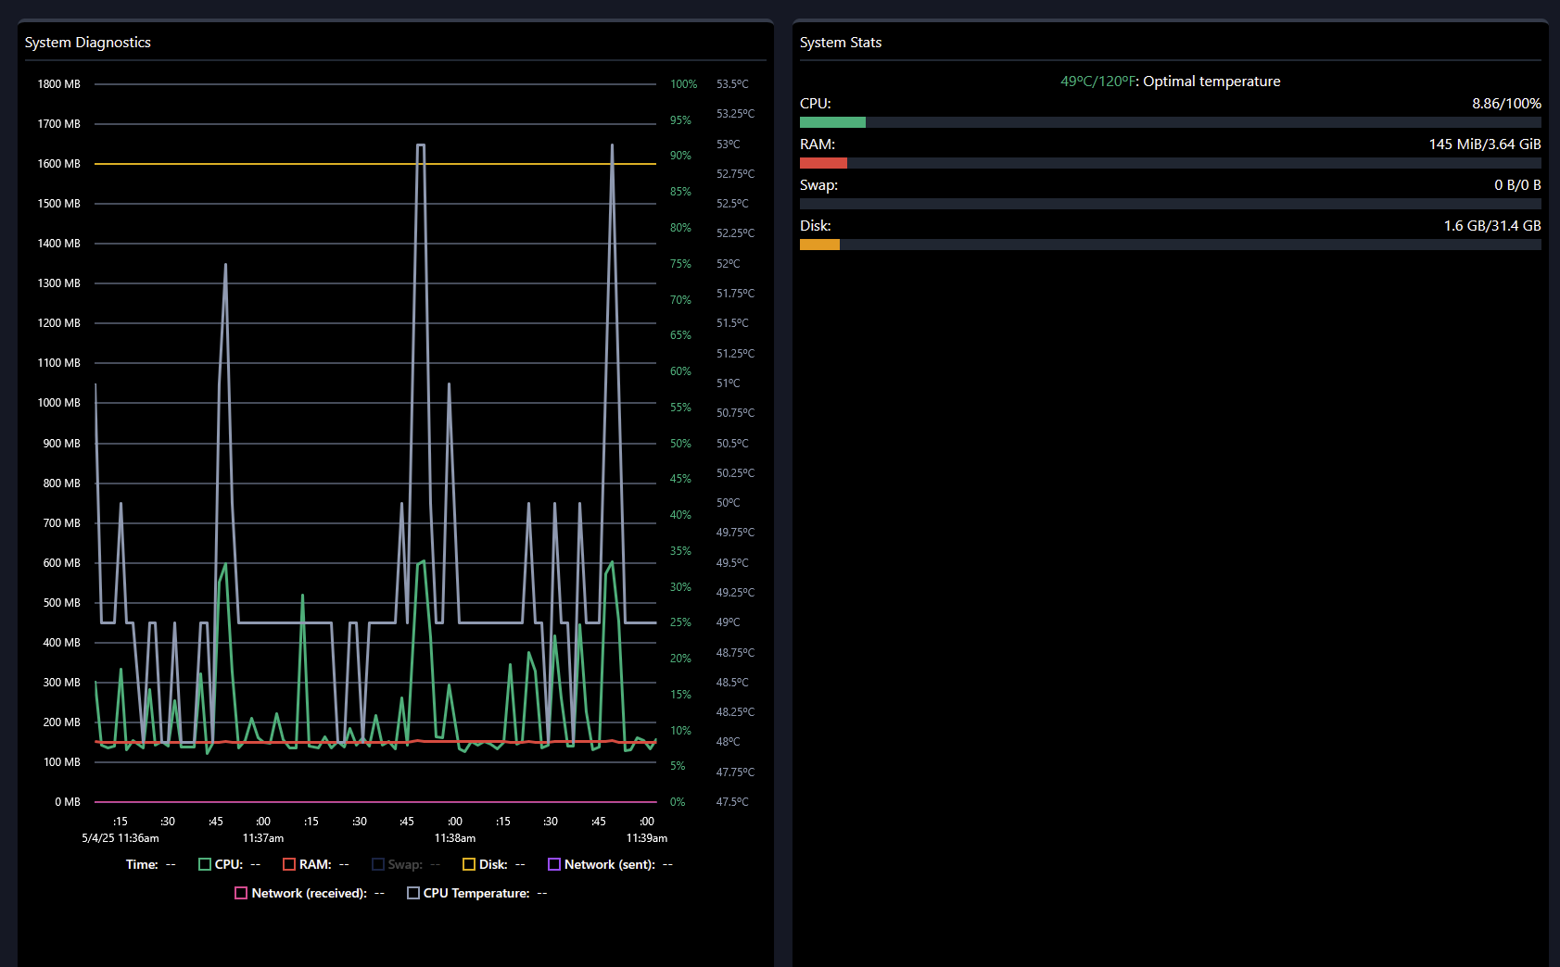Select the System Stats panel title
Screen dimensions: 1560x967
[x=841, y=43]
